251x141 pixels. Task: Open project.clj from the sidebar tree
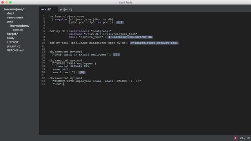(14, 46)
